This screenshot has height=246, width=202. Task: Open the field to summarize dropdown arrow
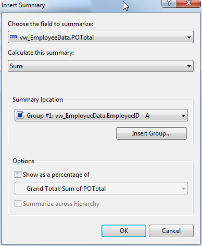click(x=189, y=38)
